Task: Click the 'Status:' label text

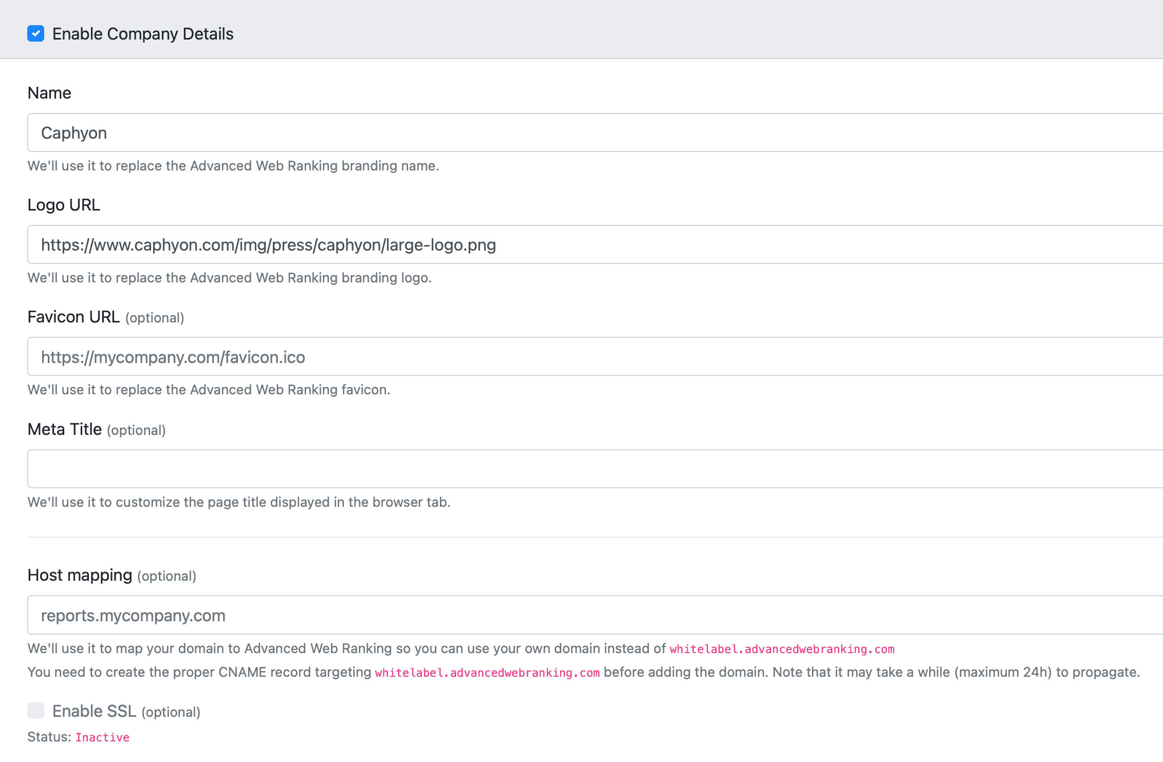Action: (x=49, y=737)
